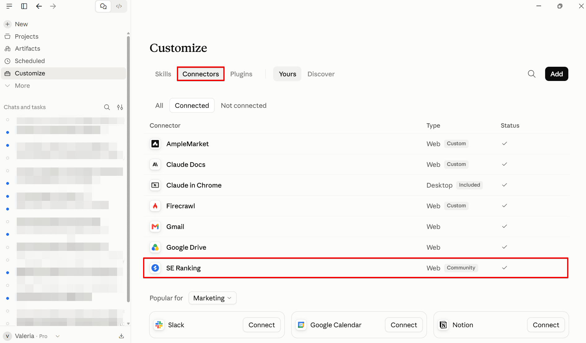Click Firecrawl status checkmark

(505, 205)
